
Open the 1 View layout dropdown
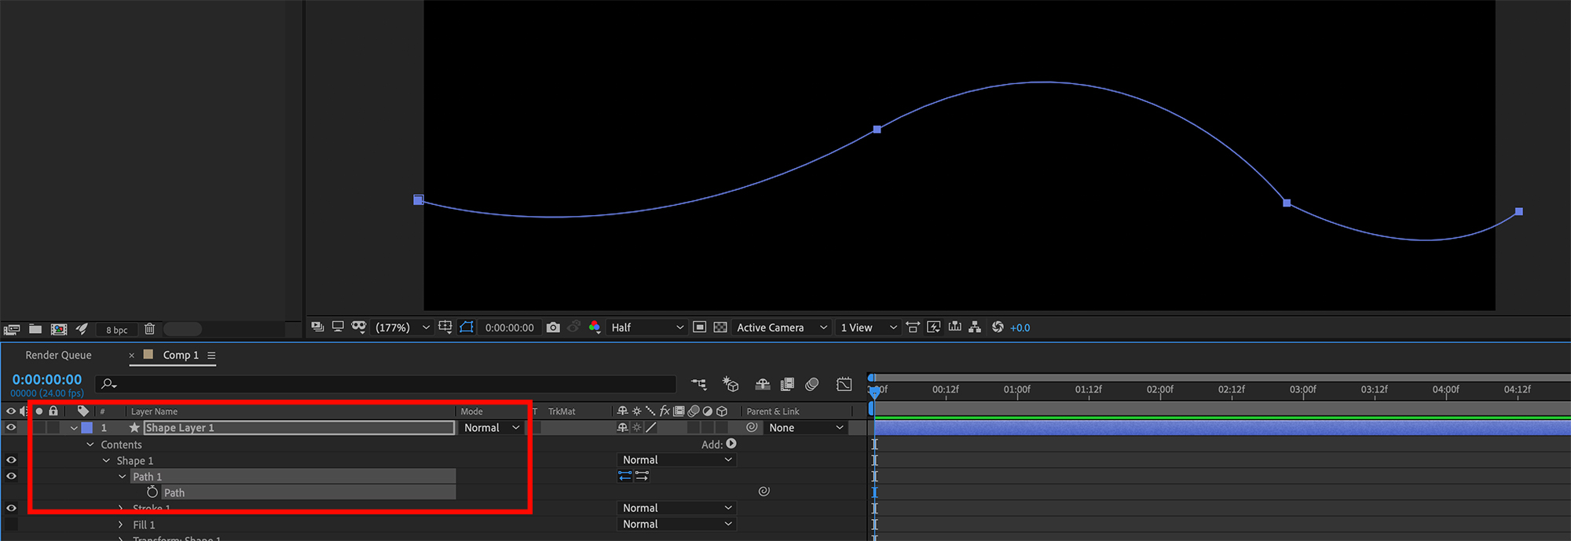(869, 327)
